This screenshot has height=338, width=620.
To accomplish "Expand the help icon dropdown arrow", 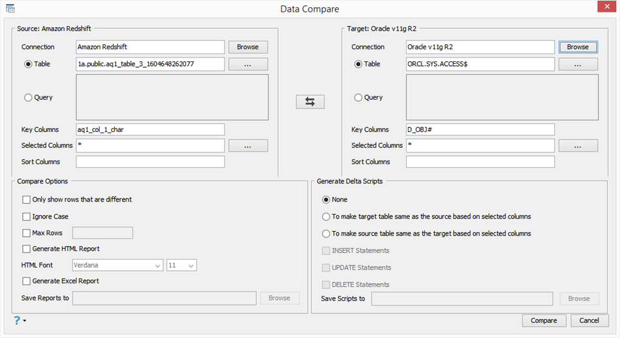I will coord(25,320).
